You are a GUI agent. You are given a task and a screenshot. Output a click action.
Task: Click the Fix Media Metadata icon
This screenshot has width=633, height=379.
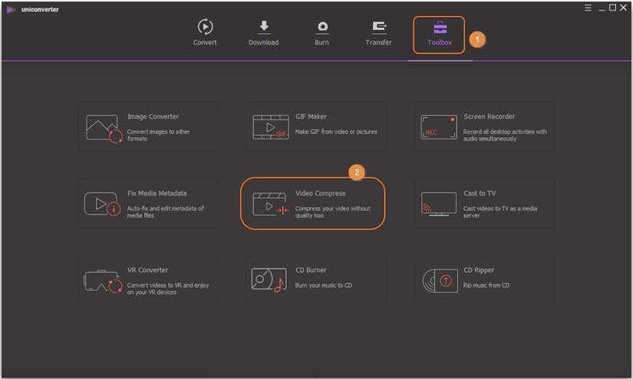pos(103,204)
